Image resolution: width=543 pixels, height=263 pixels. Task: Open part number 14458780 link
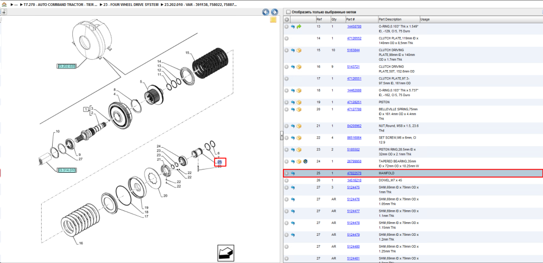354,26
